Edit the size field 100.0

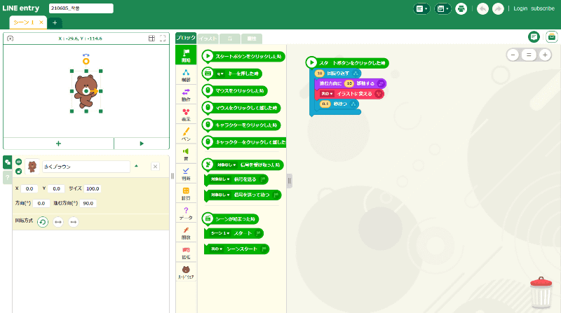click(93, 188)
